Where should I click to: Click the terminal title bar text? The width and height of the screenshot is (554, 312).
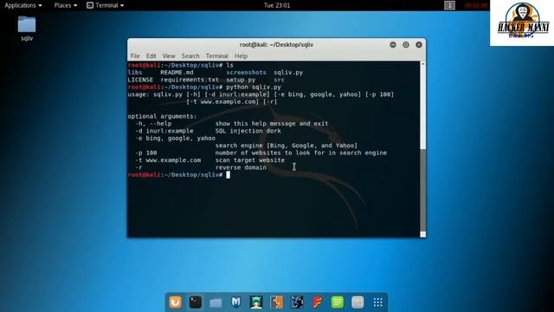pyautogui.click(x=276, y=44)
